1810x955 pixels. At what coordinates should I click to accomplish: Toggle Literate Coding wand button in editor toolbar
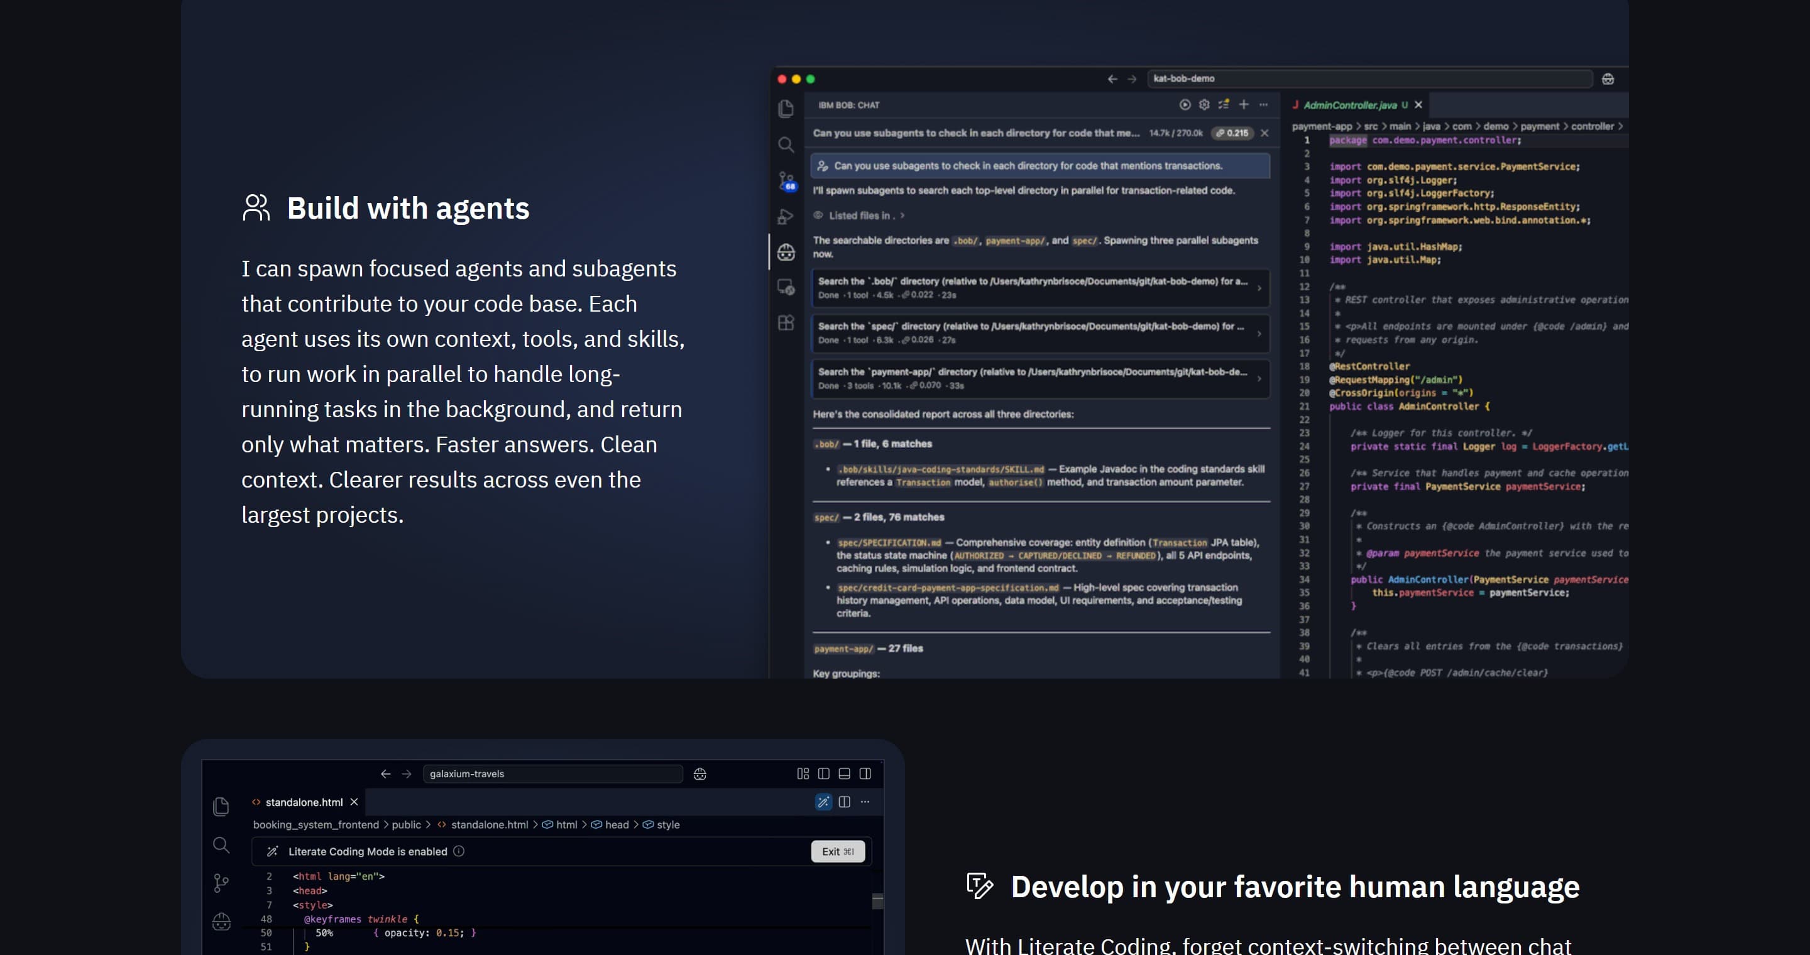pos(823,802)
